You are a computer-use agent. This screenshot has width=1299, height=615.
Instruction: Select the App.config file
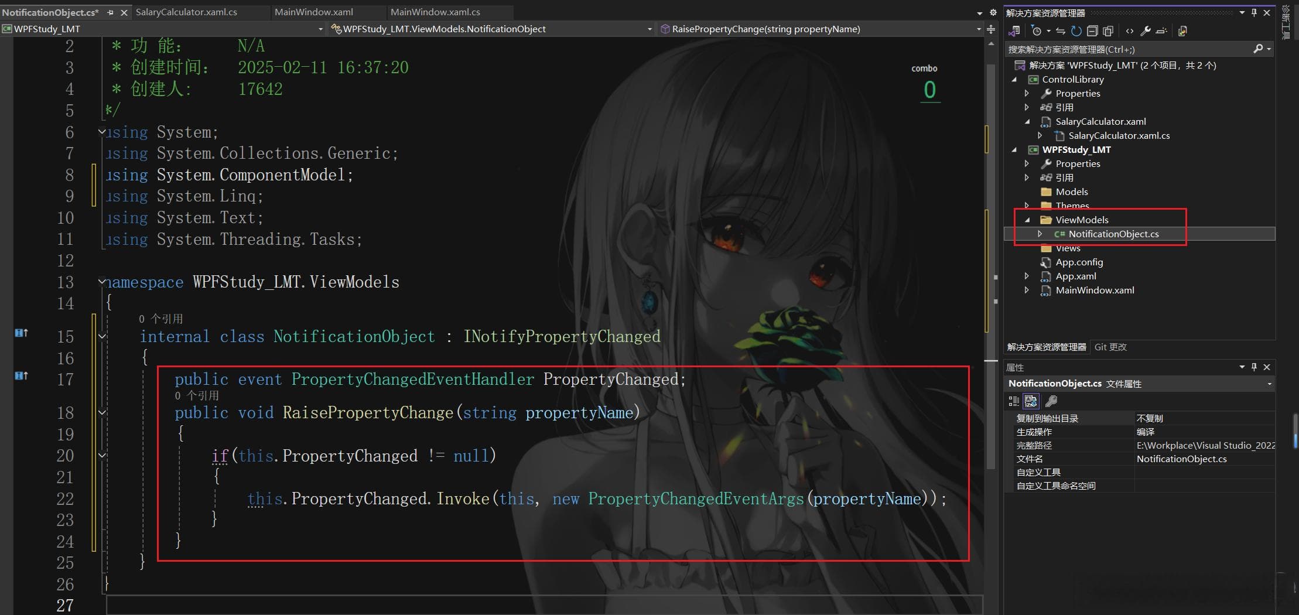point(1079,262)
